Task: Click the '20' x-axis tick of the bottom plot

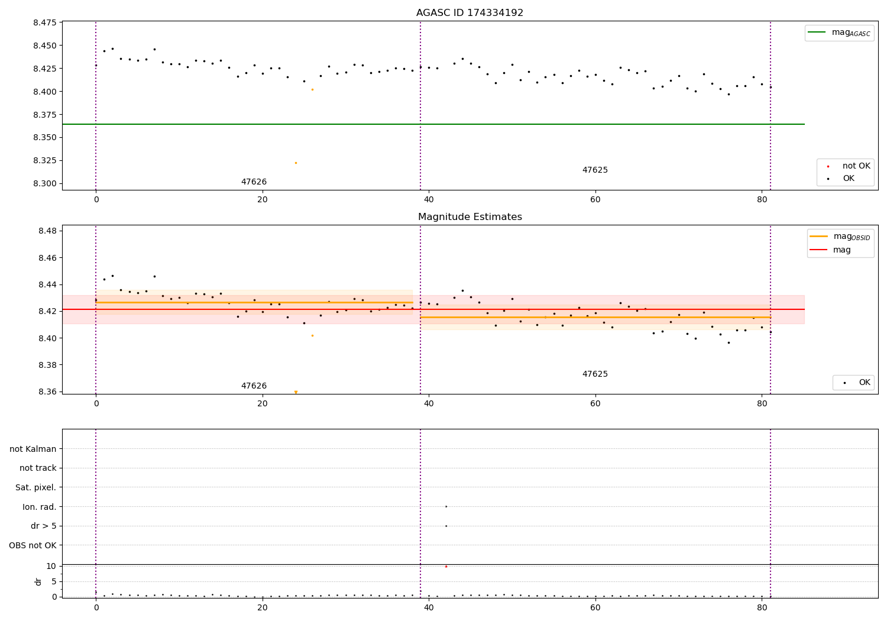Action: (263, 607)
